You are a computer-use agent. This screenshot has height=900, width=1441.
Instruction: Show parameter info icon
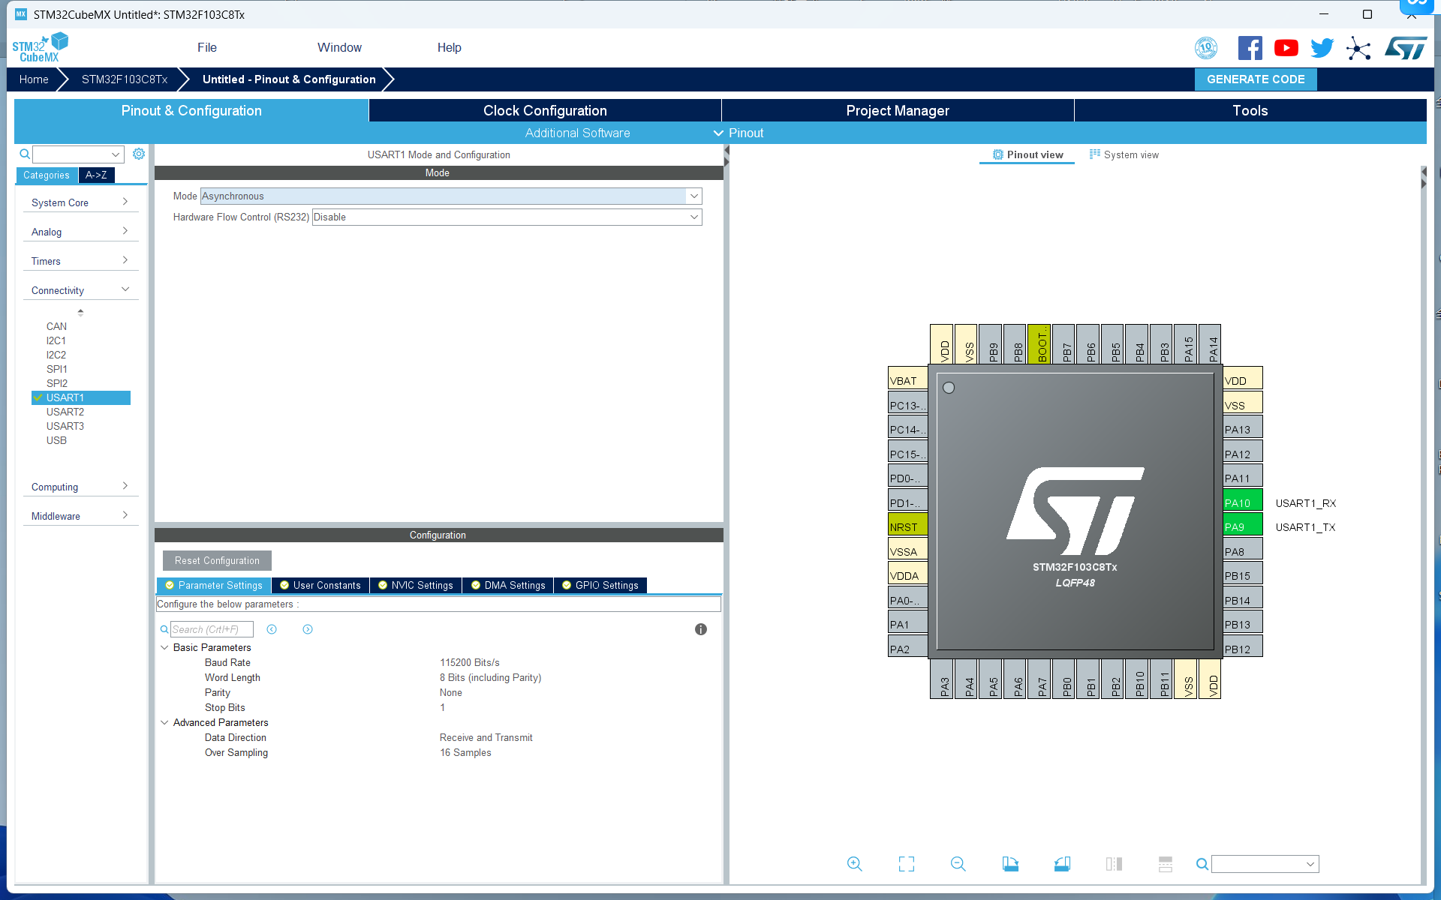click(701, 629)
